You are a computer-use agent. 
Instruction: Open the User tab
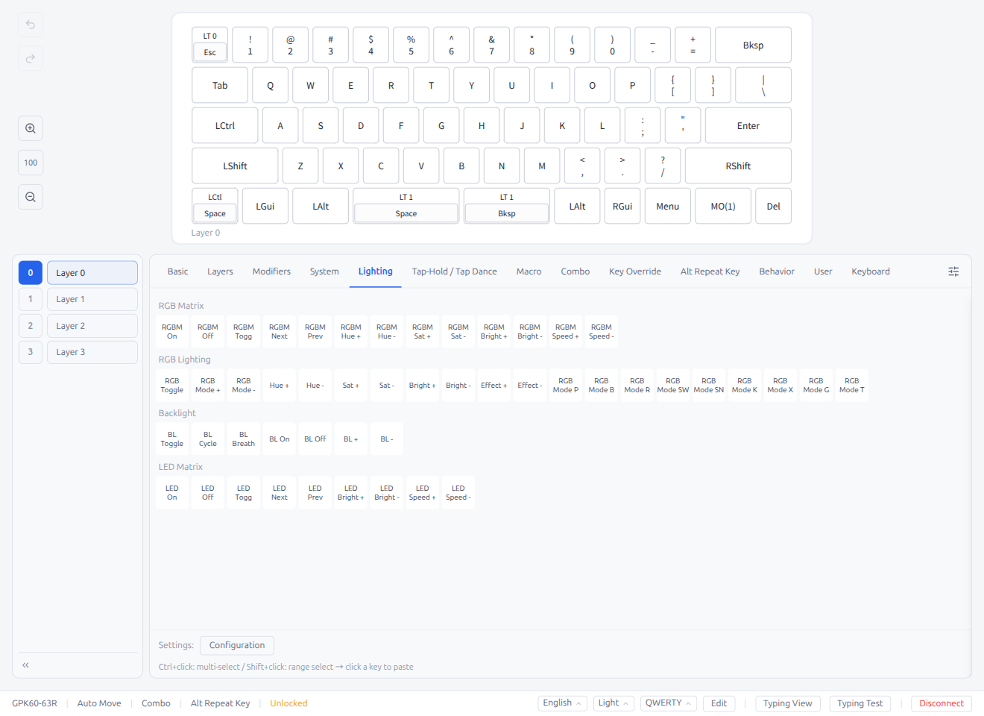point(822,271)
